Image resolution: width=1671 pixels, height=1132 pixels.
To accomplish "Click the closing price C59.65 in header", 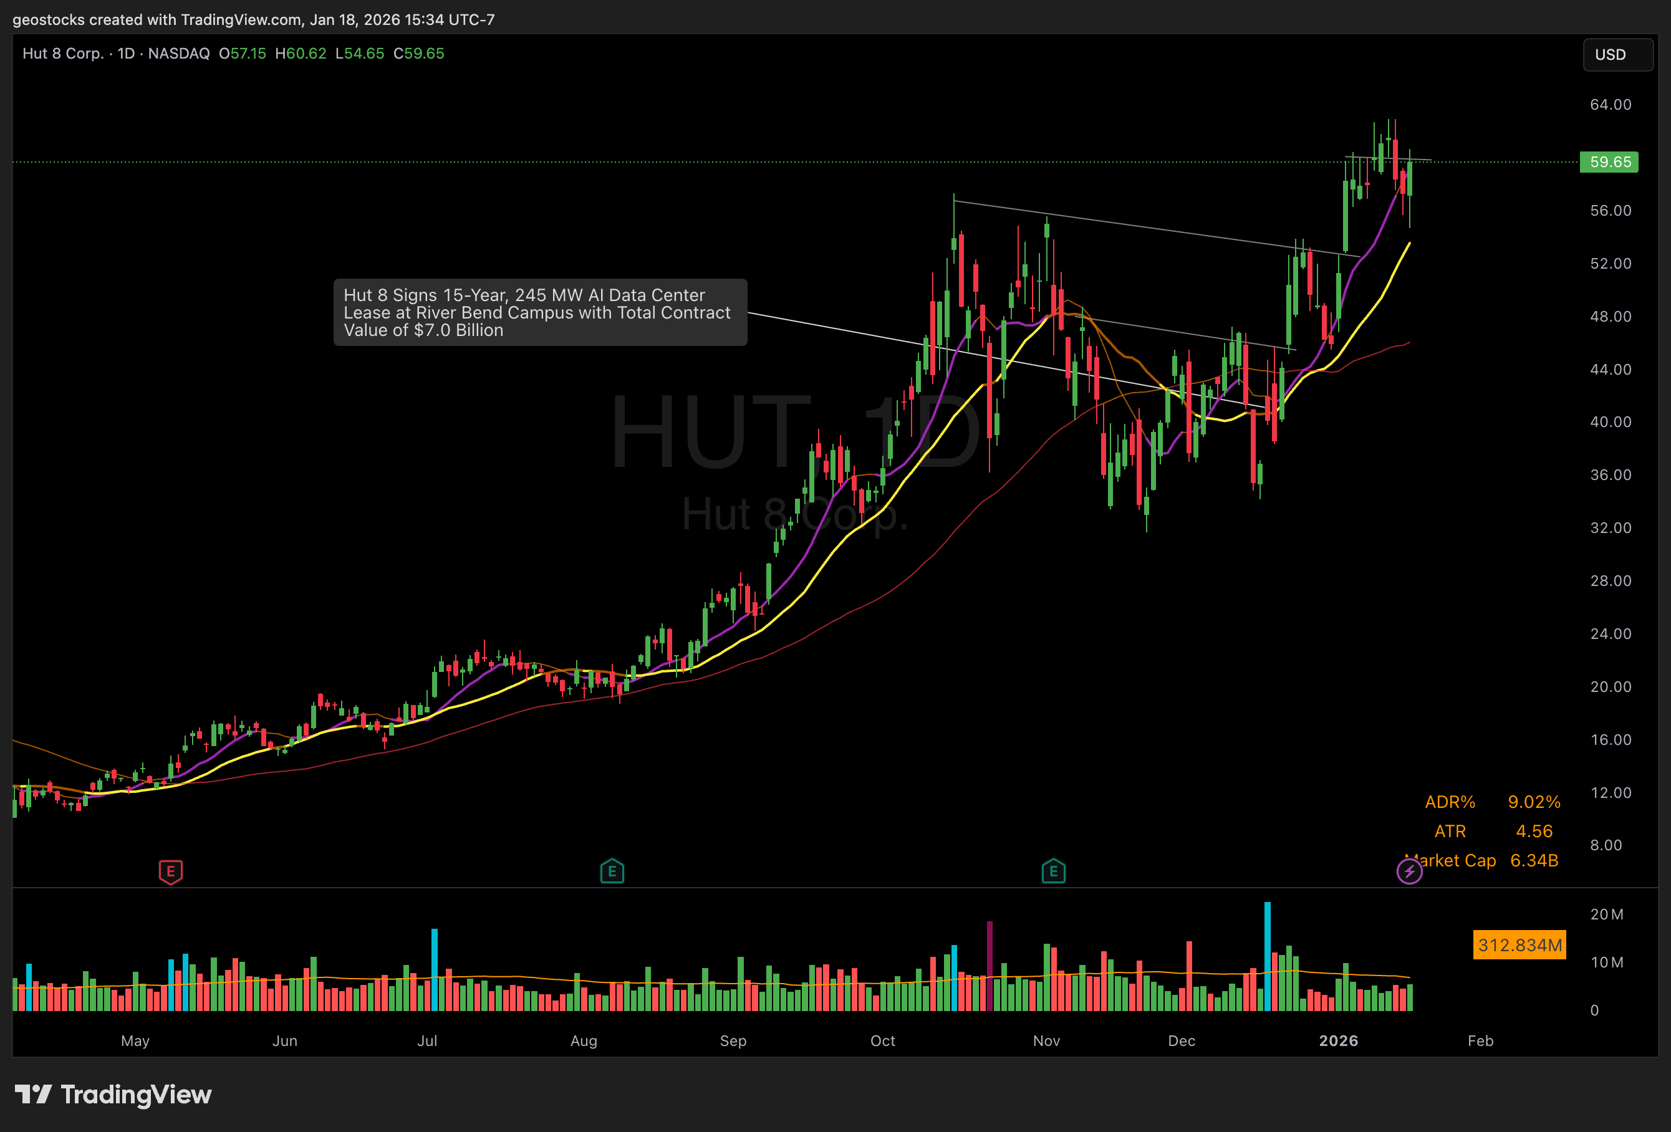I will coord(418,54).
